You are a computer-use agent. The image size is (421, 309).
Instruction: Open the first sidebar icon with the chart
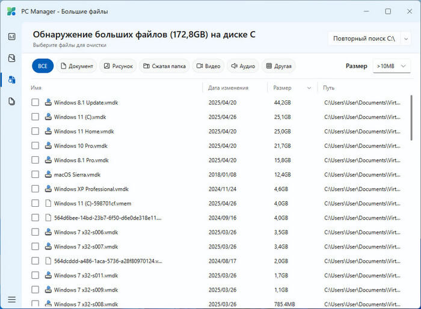(11, 37)
